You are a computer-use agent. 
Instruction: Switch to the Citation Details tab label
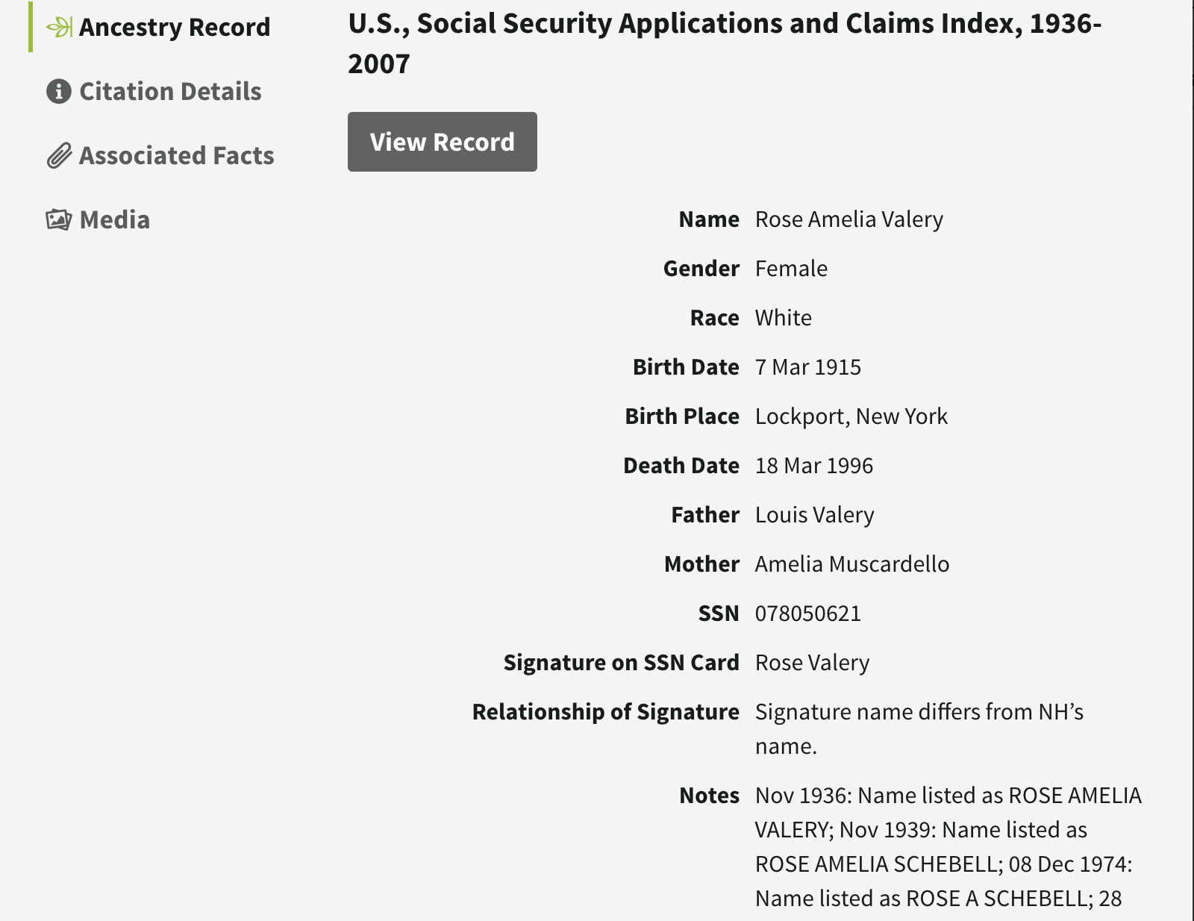point(170,92)
